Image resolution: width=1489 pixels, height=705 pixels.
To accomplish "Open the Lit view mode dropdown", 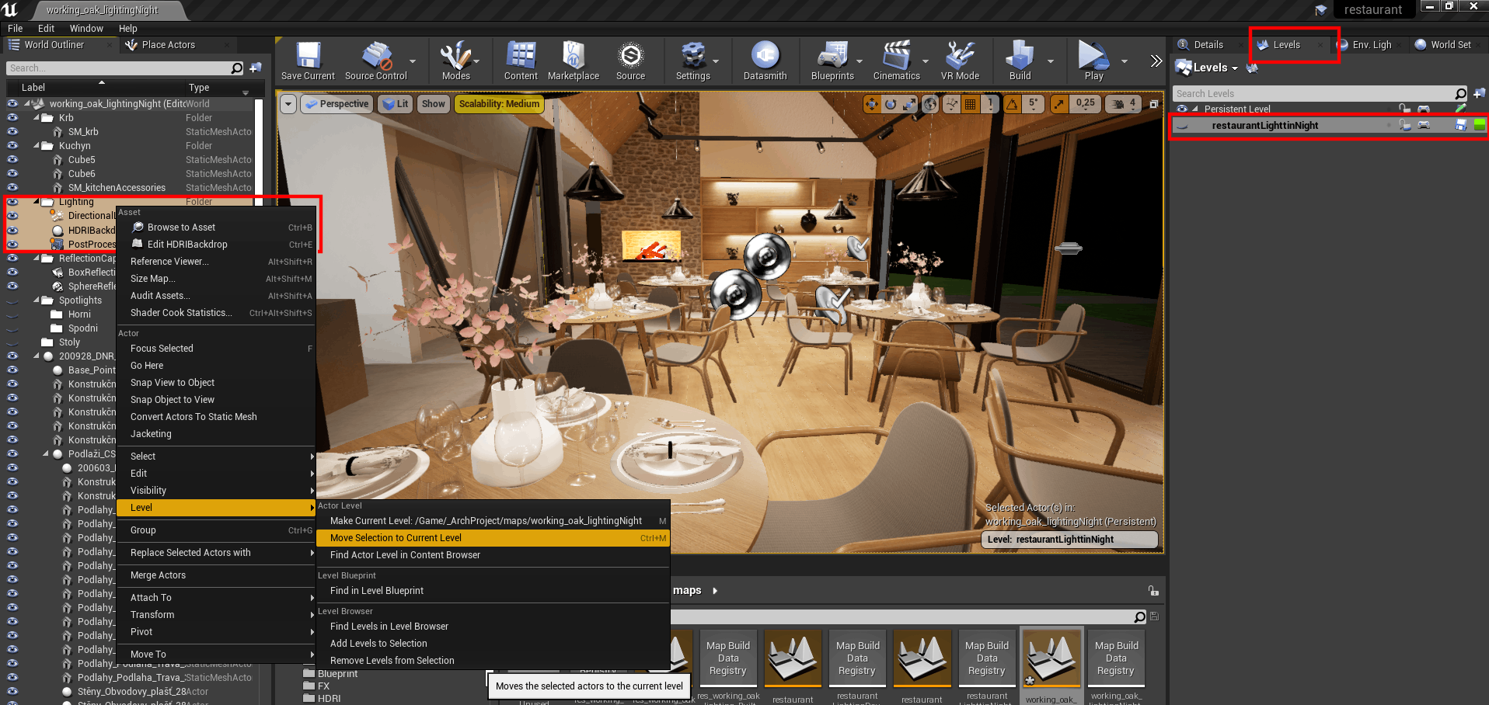I will point(395,103).
